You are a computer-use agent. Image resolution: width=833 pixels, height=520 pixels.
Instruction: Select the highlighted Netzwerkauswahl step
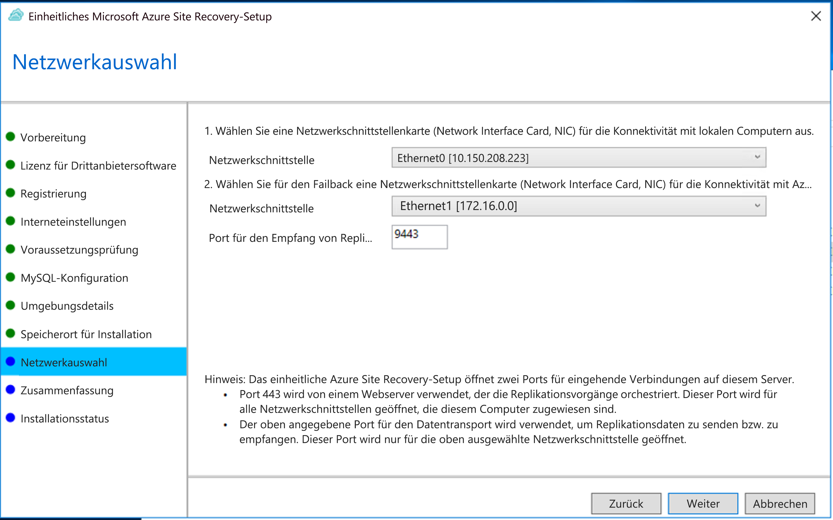coord(94,361)
